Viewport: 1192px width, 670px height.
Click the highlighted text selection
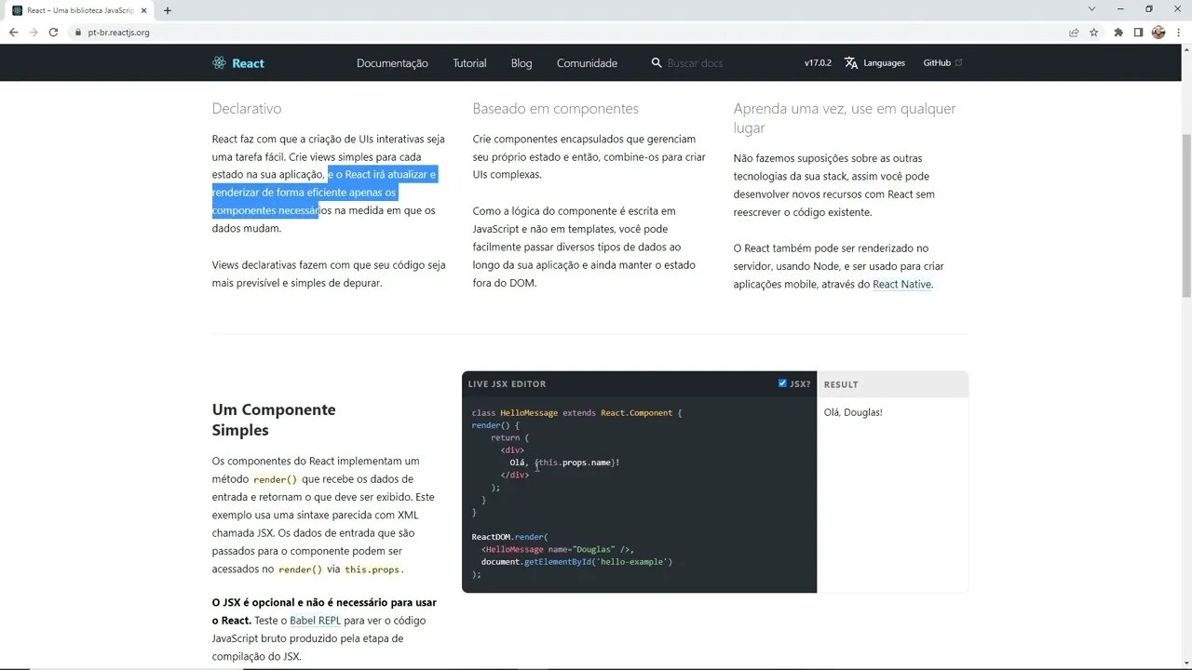point(323,193)
